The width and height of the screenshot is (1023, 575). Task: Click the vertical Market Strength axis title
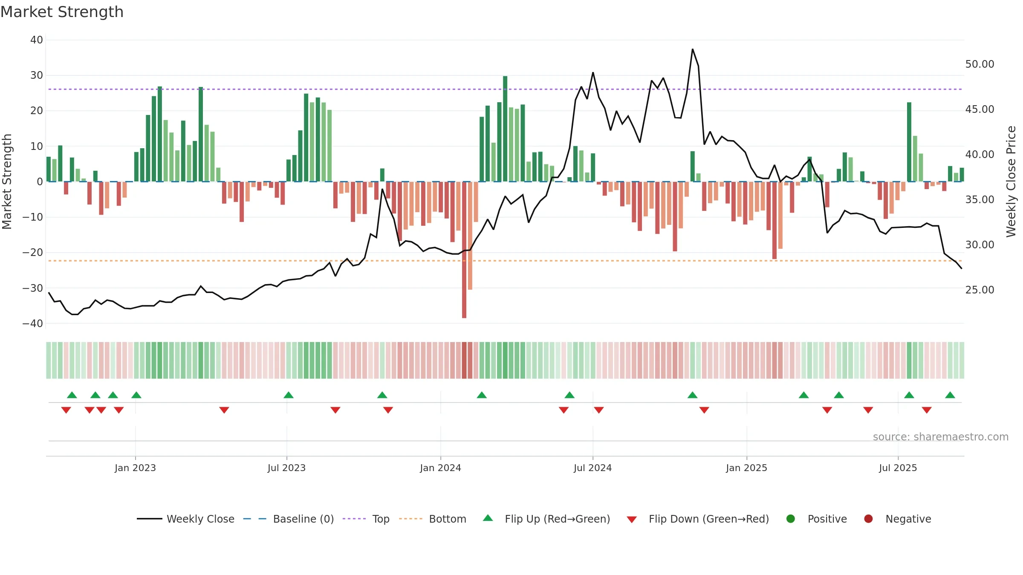(x=7, y=181)
